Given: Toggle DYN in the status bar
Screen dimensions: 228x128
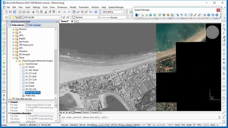Looking at the screenshot, I should 183,125.
